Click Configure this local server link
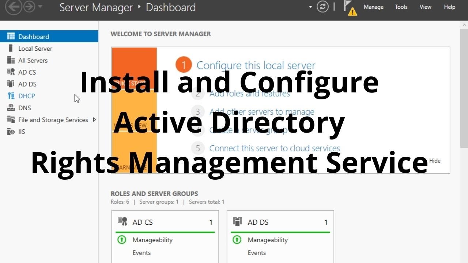This screenshot has width=468, height=263. 256,65
